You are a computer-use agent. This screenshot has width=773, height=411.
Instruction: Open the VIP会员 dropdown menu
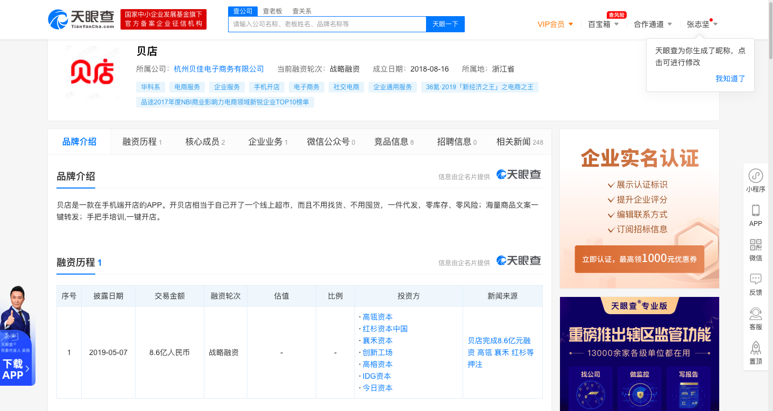555,24
